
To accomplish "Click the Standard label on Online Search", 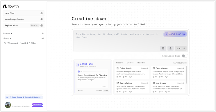I will pos(144,68).
